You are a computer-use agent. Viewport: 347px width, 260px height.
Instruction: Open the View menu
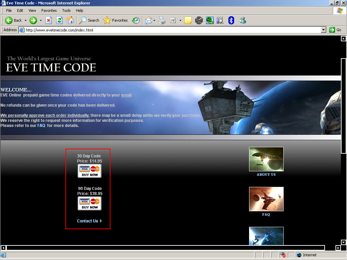pyautogui.click(x=32, y=10)
